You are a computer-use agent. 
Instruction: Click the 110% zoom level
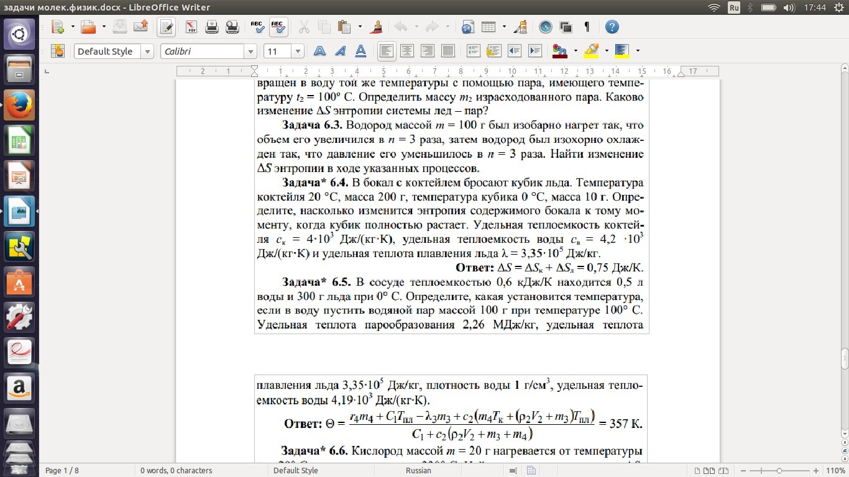pyautogui.click(x=835, y=471)
